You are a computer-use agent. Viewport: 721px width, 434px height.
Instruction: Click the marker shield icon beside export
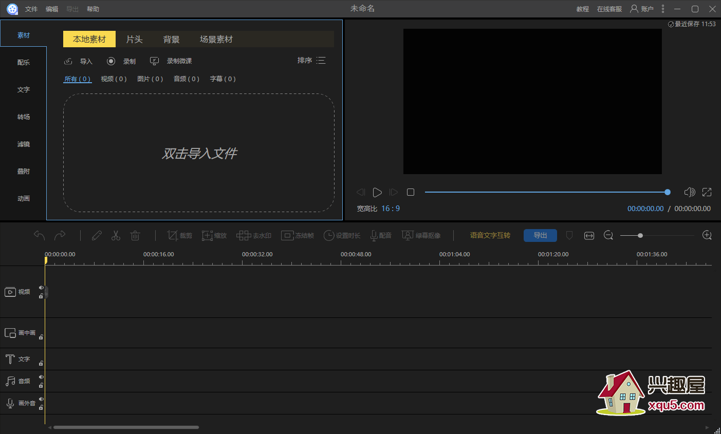click(x=569, y=235)
